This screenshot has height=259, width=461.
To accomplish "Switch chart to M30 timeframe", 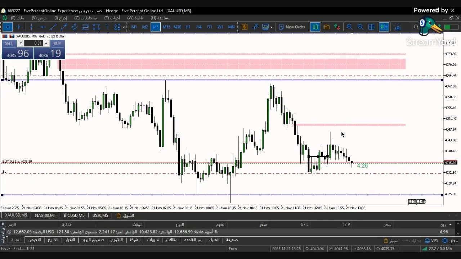I will (177, 27).
